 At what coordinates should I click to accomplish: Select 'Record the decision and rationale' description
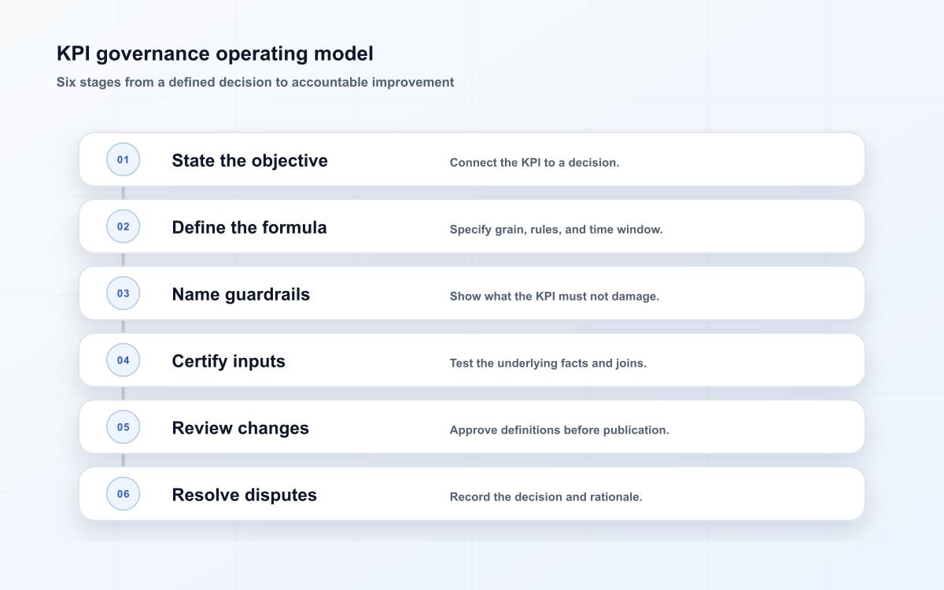pyautogui.click(x=546, y=497)
